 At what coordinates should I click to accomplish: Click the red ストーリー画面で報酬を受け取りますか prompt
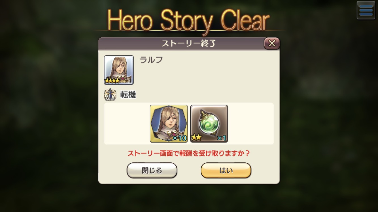pyautogui.click(x=189, y=153)
